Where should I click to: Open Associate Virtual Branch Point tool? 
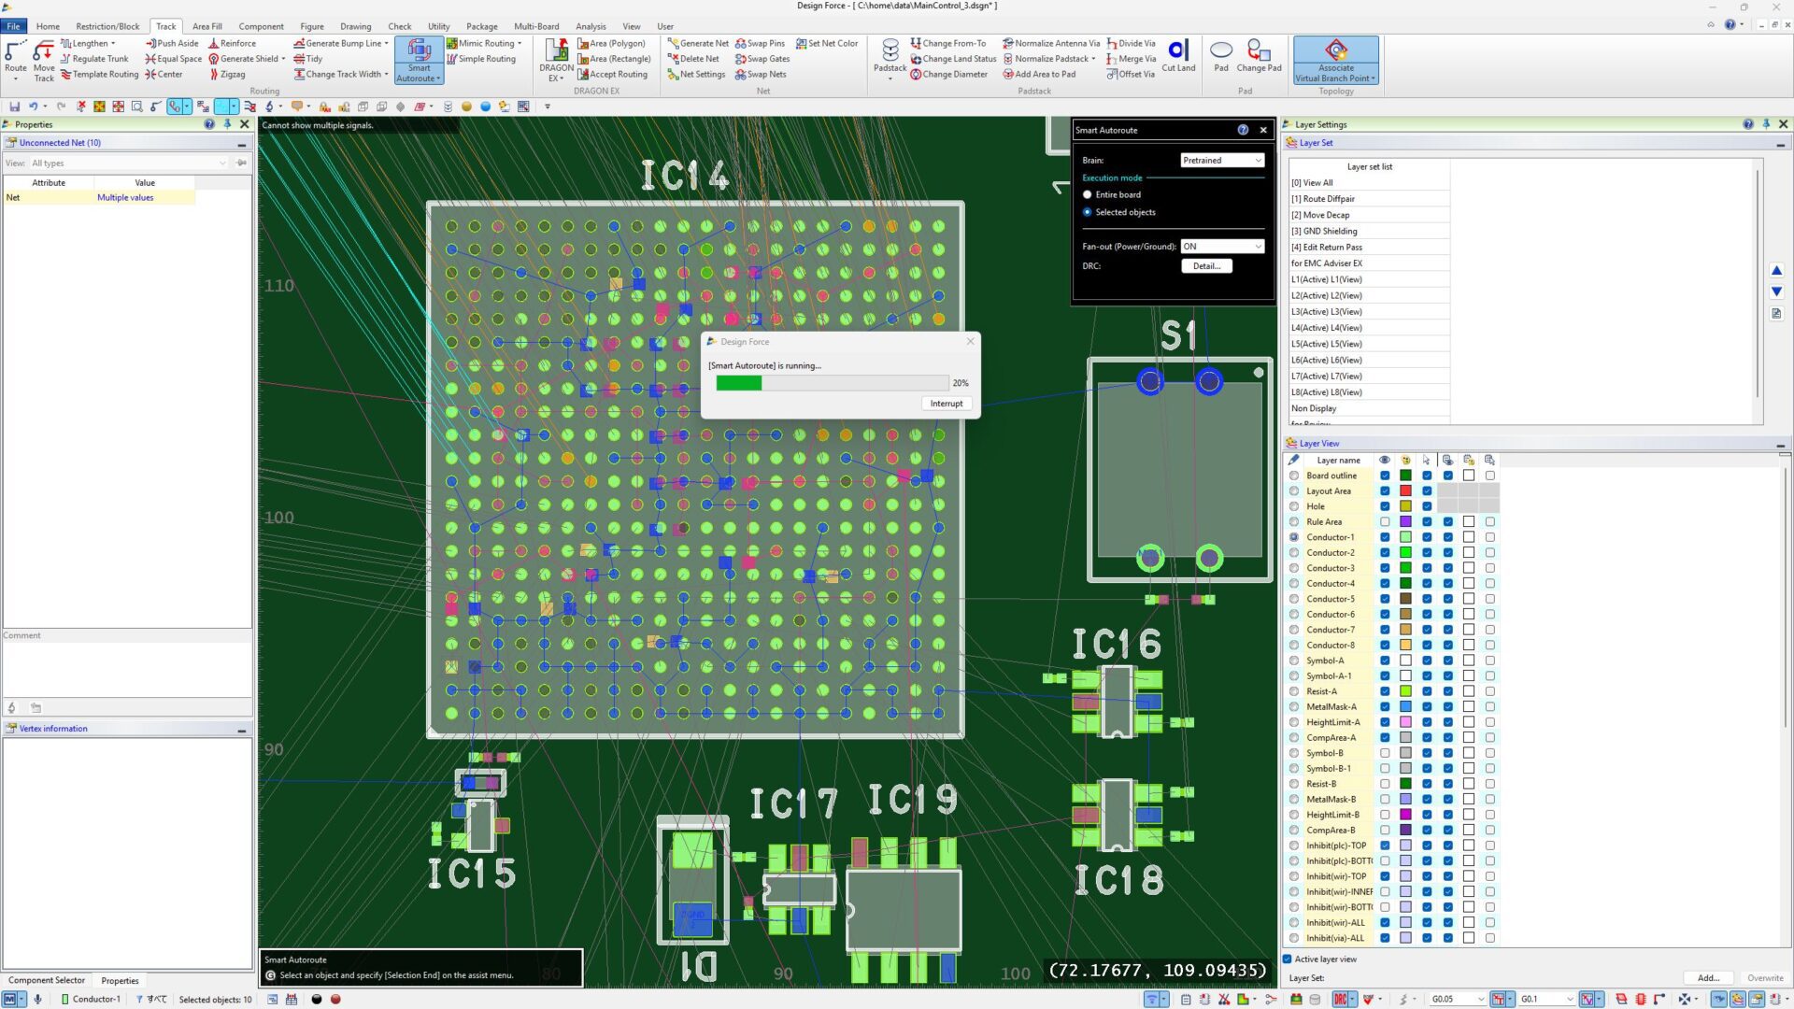[1336, 61]
